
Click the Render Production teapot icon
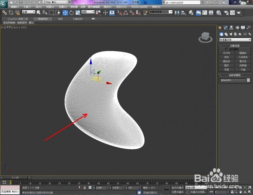click(x=239, y=12)
